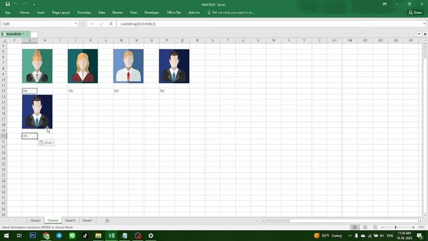The image size is (428, 241).
Task: Open the Windows Start menu
Action: tap(6, 236)
